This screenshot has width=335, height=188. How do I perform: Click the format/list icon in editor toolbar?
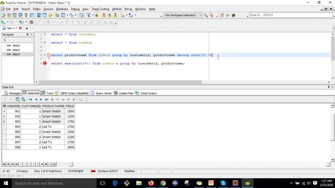pyautogui.click(x=31, y=22)
